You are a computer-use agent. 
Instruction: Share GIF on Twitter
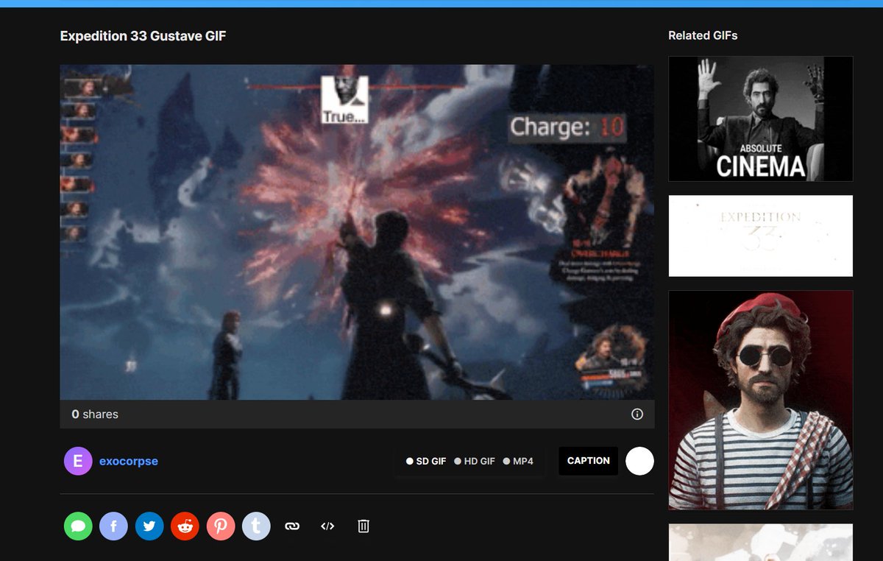tap(149, 526)
